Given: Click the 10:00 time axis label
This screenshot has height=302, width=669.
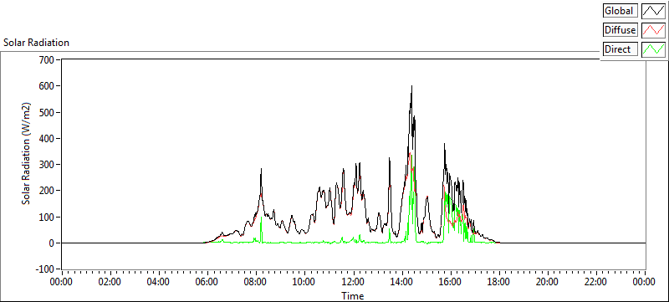Looking at the screenshot, I should pyautogui.click(x=304, y=282).
